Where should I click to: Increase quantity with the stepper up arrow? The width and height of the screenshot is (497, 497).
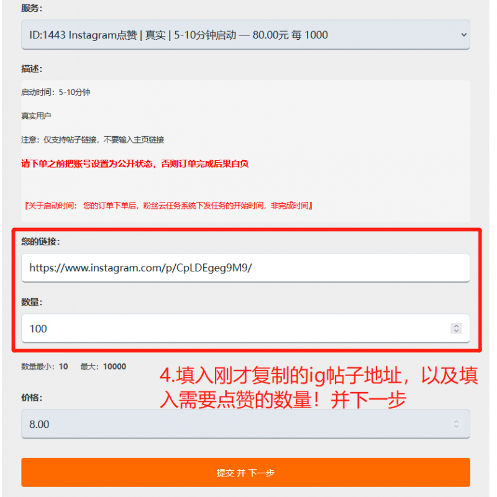456,326
